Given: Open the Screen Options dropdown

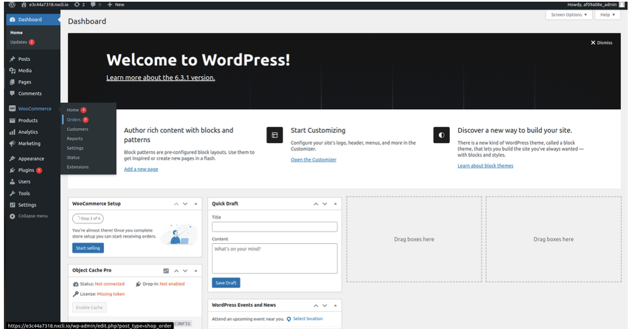Looking at the screenshot, I should pyautogui.click(x=569, y=15).
